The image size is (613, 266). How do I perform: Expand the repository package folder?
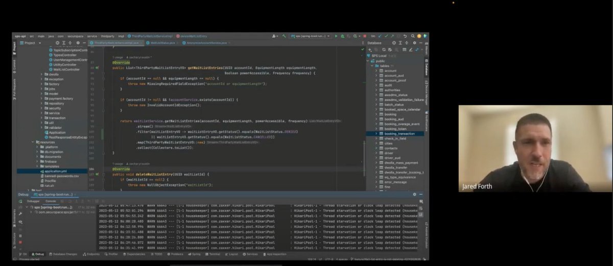click(x=41, y=103)
